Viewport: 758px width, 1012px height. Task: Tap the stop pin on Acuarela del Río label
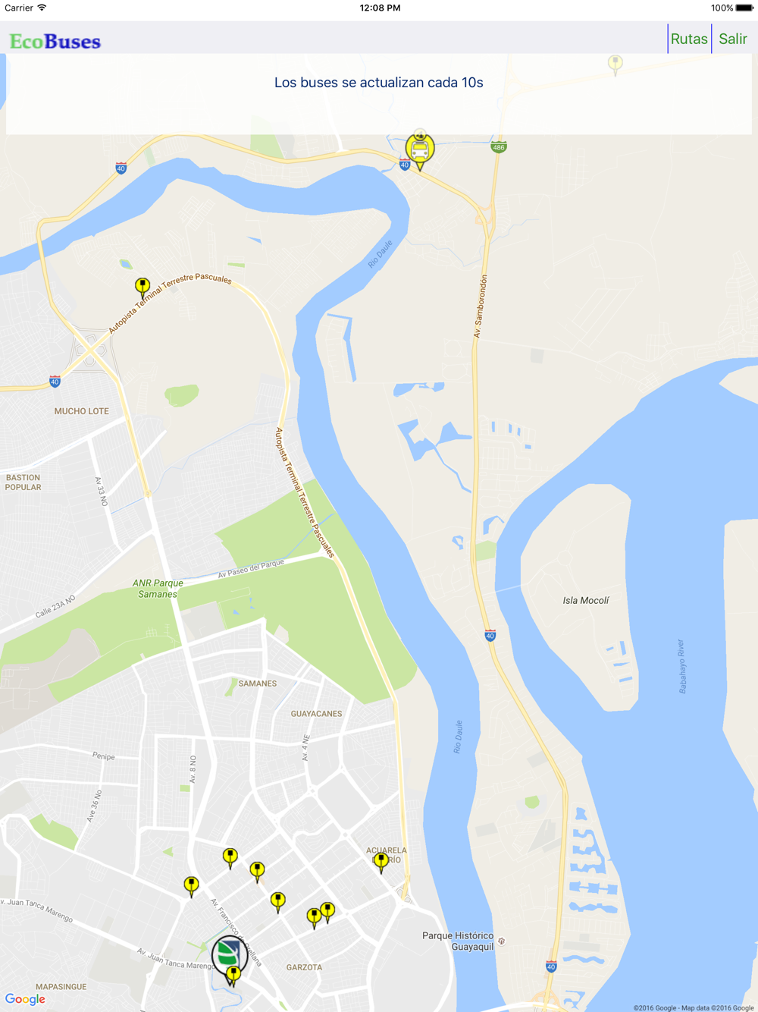381,863
